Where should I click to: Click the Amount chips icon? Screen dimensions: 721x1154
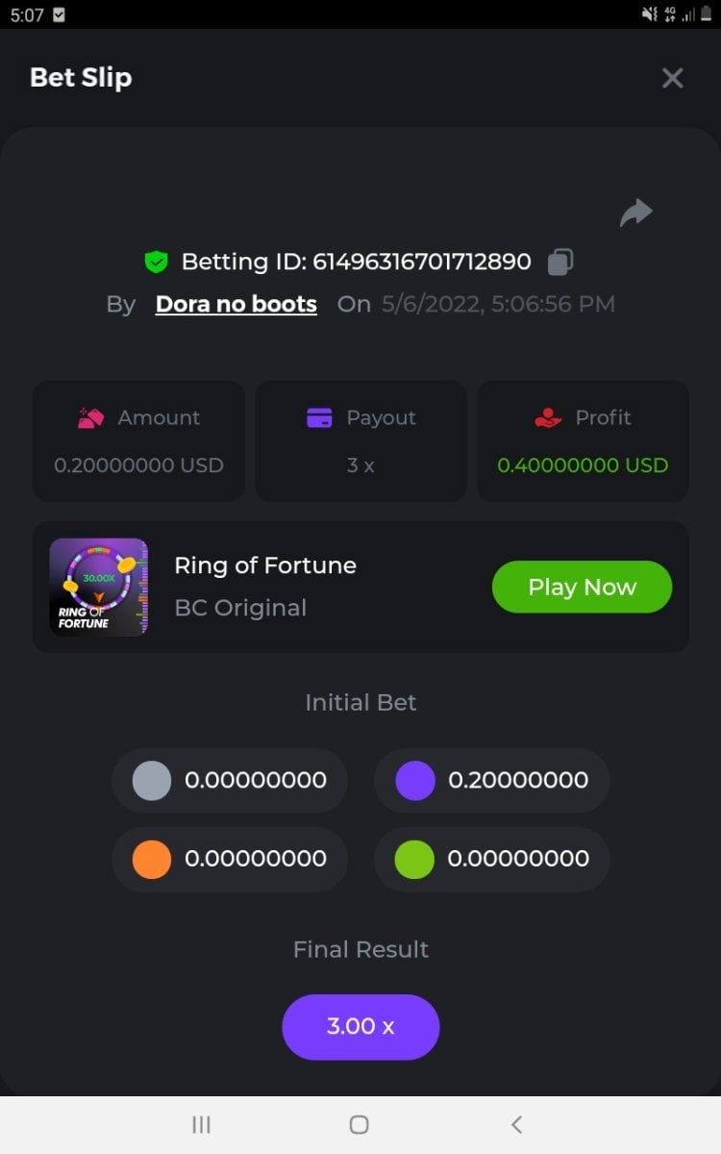90,418
